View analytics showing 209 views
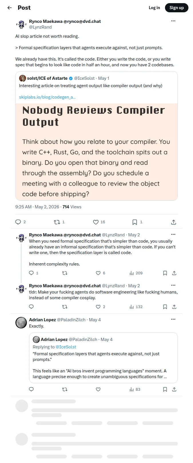193x463 pixels. click(136, 273)
